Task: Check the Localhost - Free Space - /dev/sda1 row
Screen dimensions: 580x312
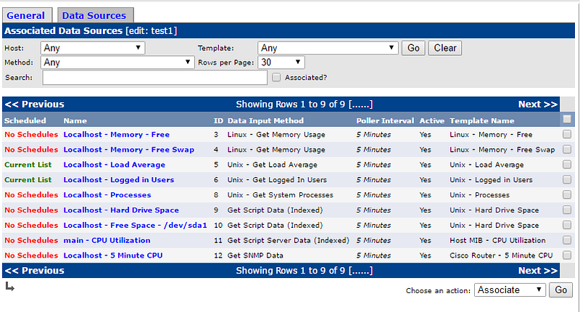Action: pyautogui.click(x=567, y=225)
